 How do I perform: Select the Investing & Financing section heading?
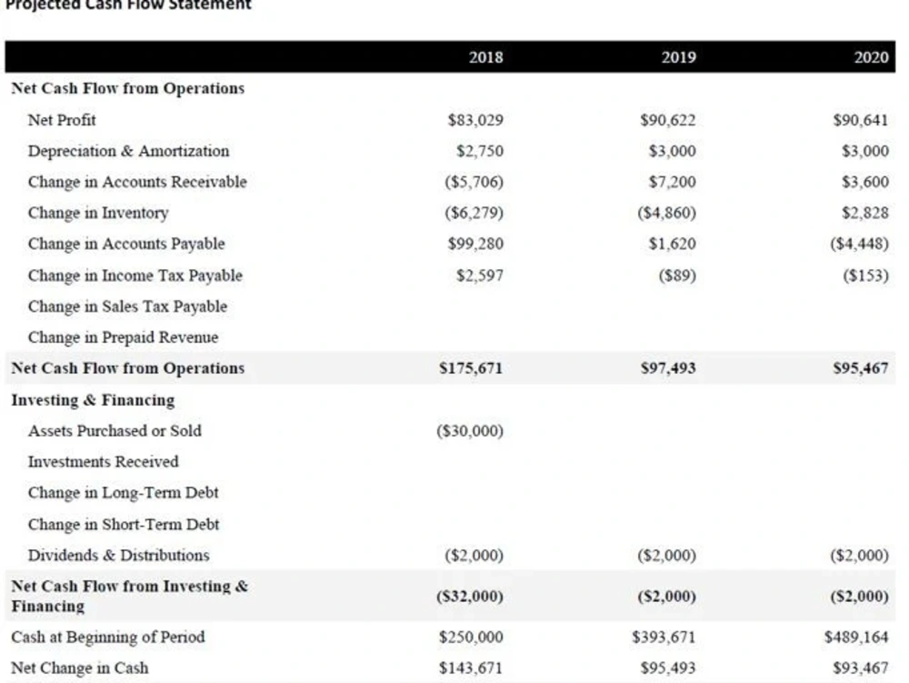pyautogui.click(x=93, y=400)
